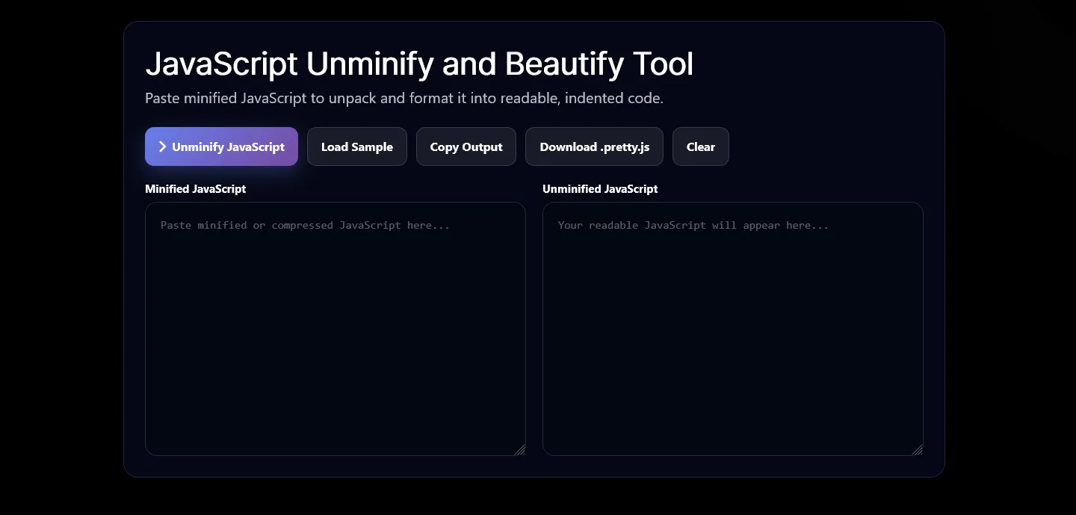
Task: Click the placeholder text in the output panel
Action: coord(693,225)
